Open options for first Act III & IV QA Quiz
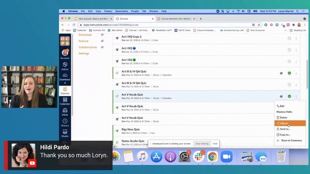310x174 pixels. point(296,73)
